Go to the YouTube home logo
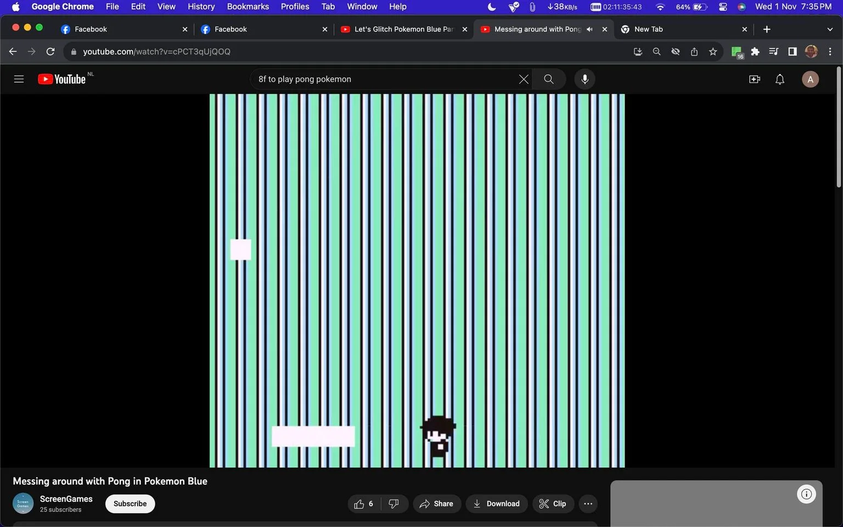 pyautogui.click(x=62, y=79)
